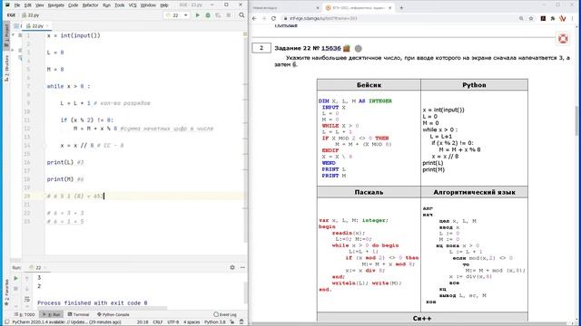Bookmark page with star icon
The width and height of the screenshot is (581, 326).
(x=531, y=18)
